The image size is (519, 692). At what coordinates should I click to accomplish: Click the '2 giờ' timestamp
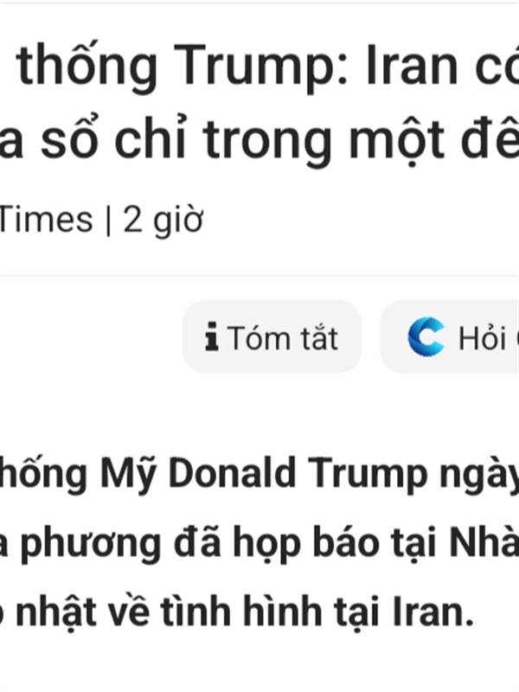[x=163, y=220]
